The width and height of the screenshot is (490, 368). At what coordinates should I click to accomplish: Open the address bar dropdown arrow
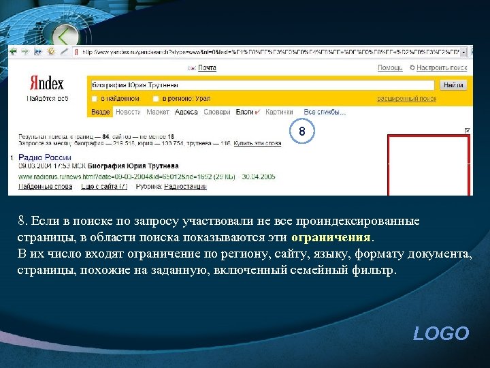click(x=464, y=52)
